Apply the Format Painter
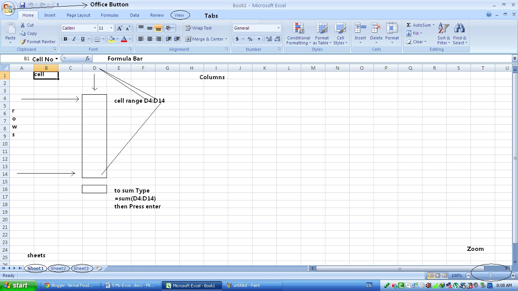Screen dimensions: 518x291 pyautogui.click(x=38, y=42)
